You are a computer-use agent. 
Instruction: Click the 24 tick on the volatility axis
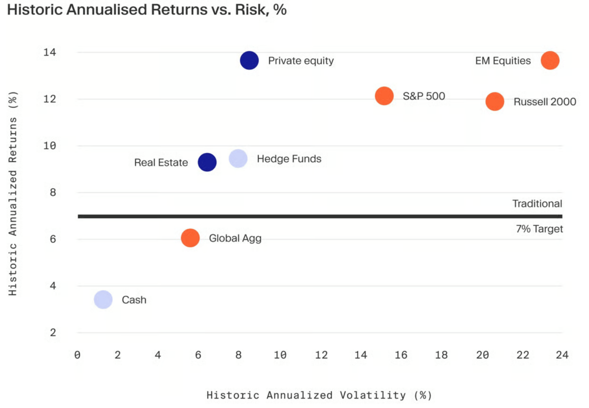pyautogui.click(x=562, y=355)
